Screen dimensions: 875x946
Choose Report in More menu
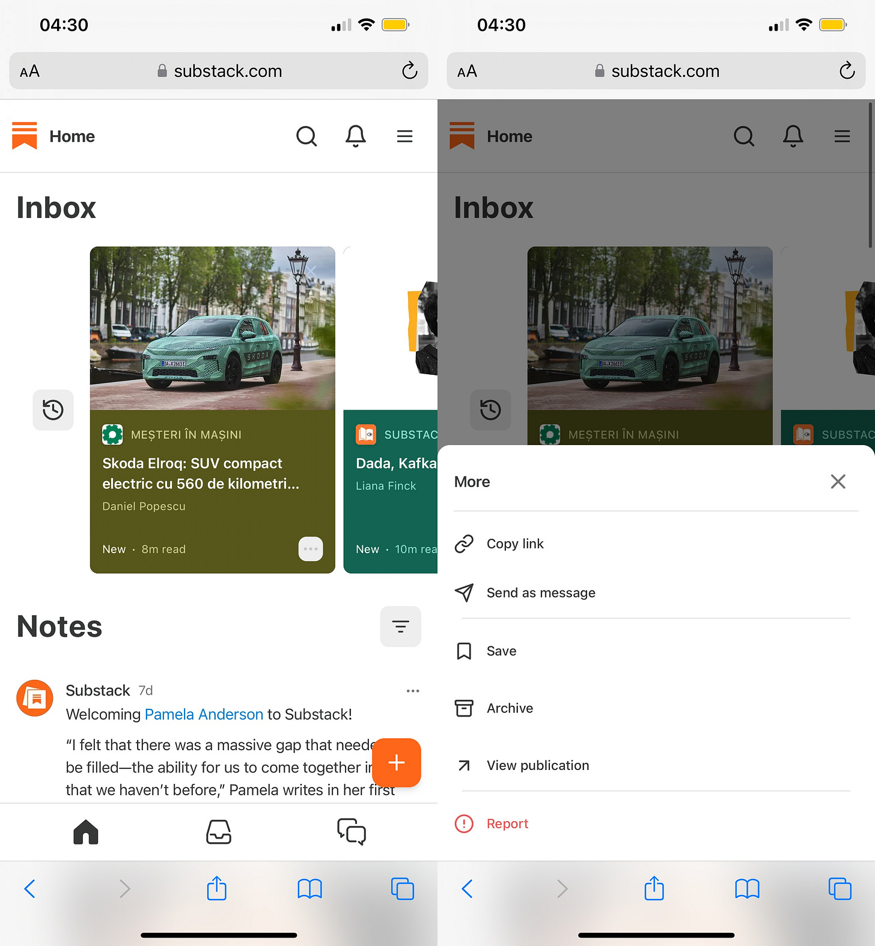coord(656,823)
